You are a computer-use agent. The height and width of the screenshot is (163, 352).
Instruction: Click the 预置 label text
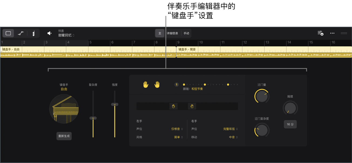(x=61, y=31)
